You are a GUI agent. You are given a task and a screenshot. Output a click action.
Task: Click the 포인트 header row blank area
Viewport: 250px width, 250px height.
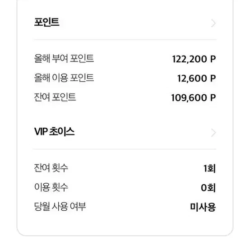[135, 23]
